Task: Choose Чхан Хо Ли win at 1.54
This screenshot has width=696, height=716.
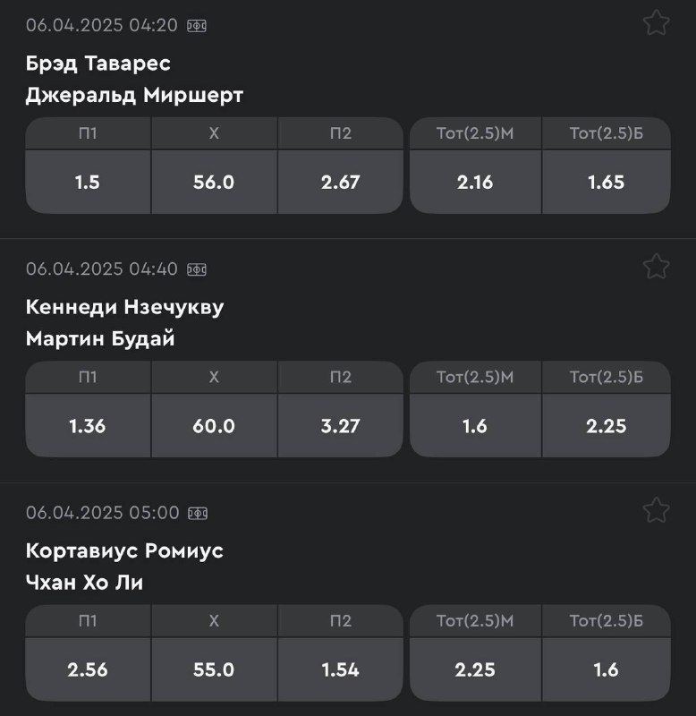Action: pyautogui.click(x=341, y=669)
